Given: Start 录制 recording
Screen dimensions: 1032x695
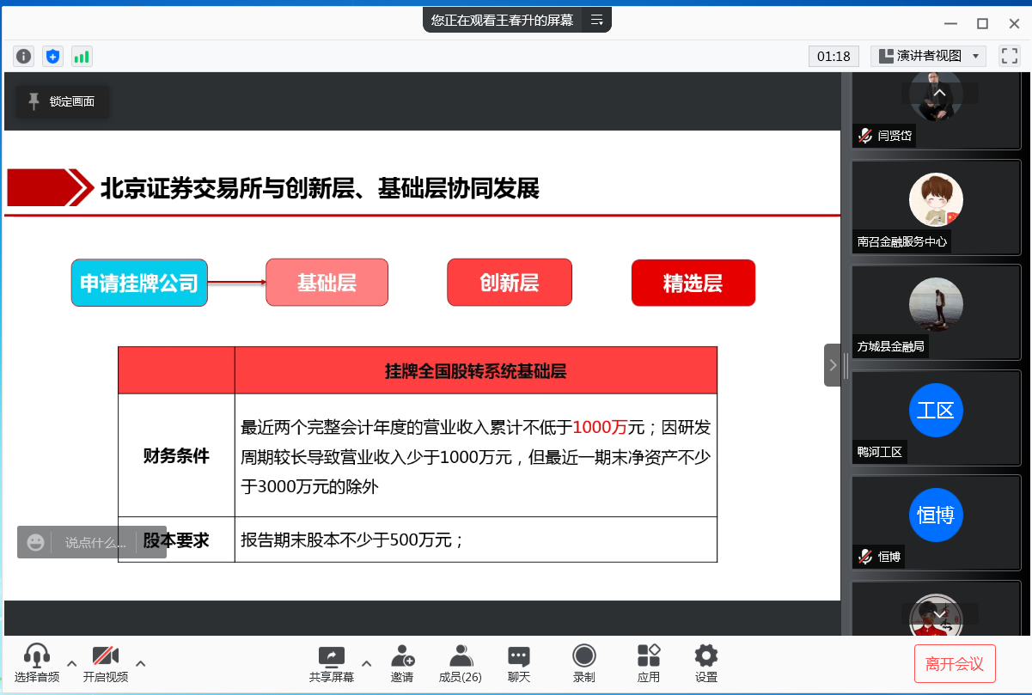Looking at the screenshot, I should tap(584, 664).
